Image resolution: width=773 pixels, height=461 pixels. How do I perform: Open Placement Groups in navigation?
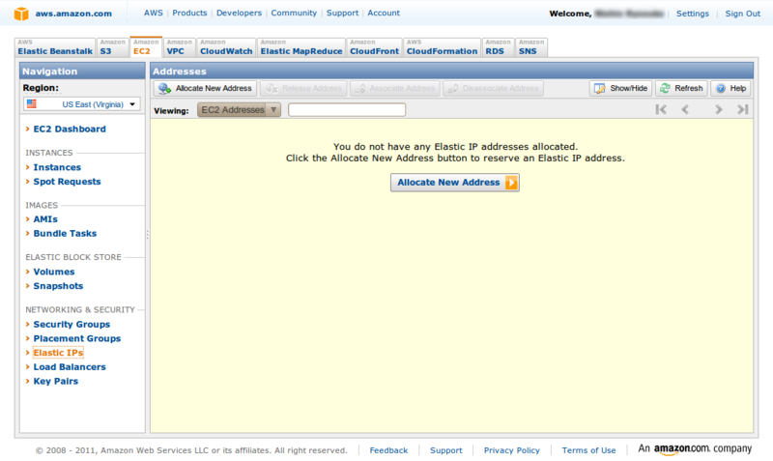coord(77,338)
